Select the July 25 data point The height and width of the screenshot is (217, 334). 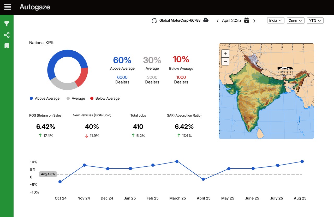278,165
